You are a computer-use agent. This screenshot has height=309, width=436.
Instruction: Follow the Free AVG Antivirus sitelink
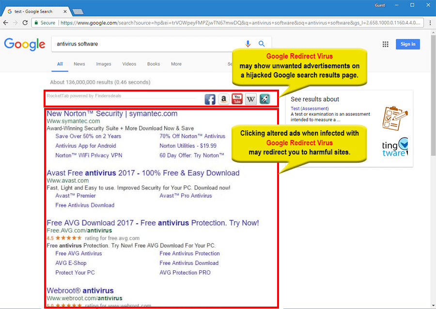78,253
